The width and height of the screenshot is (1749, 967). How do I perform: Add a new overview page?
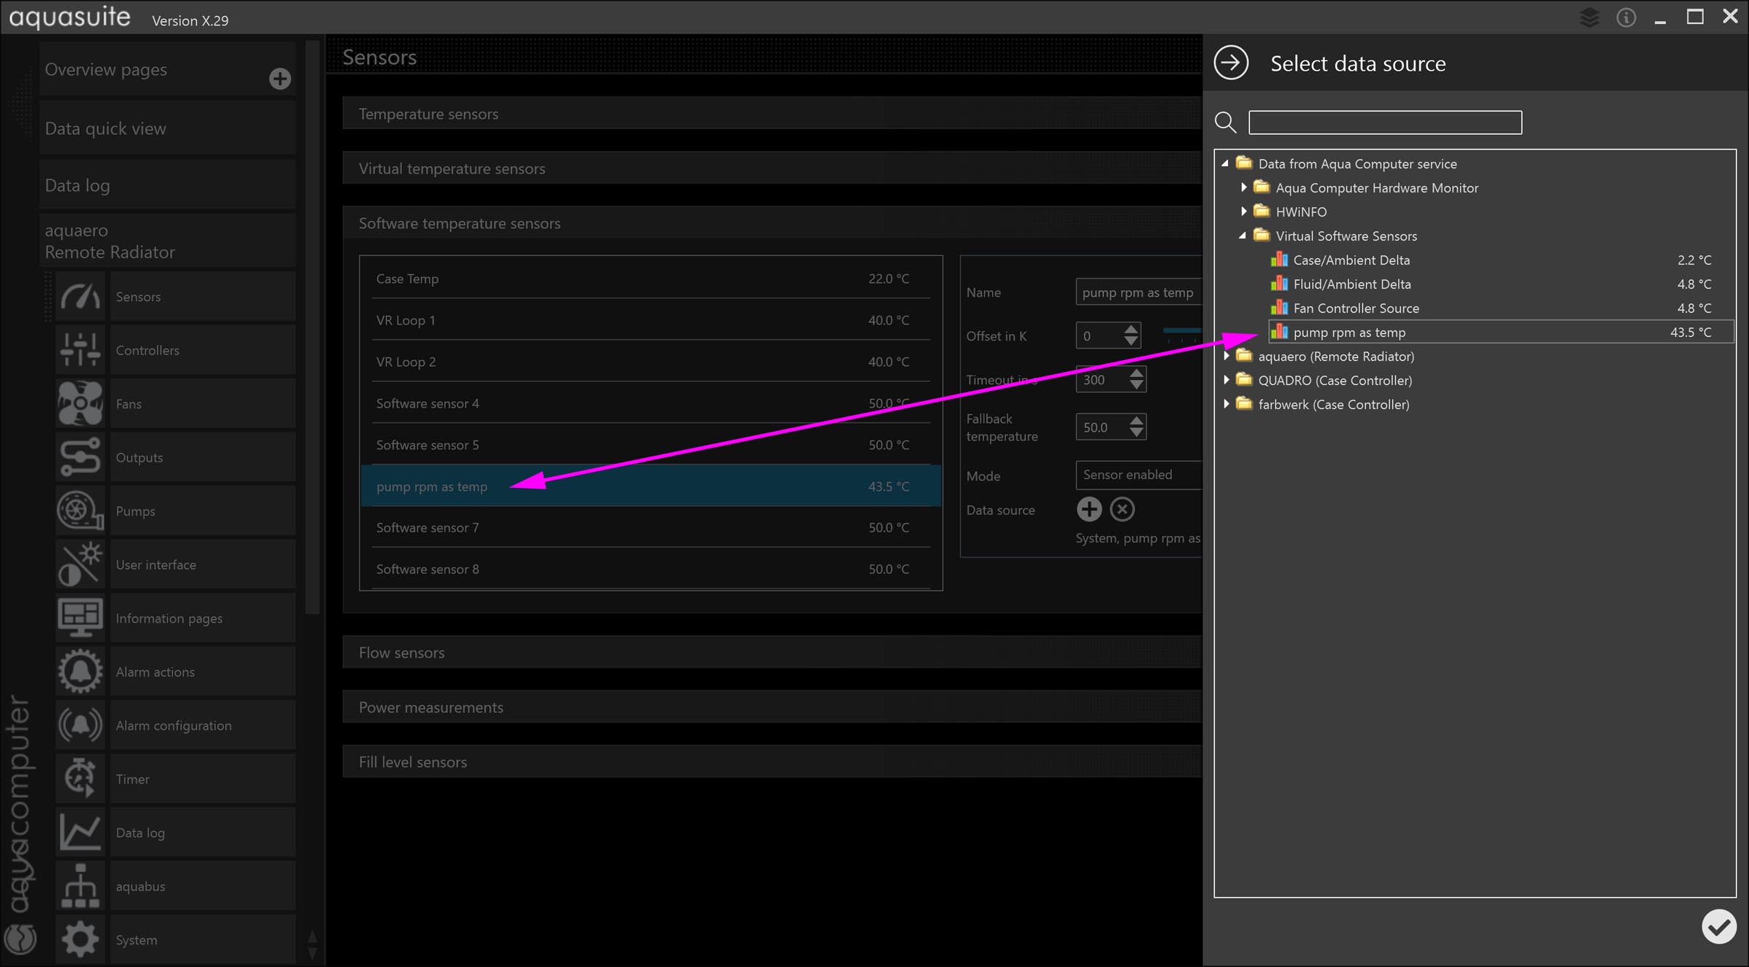click(x=279, y=79)
